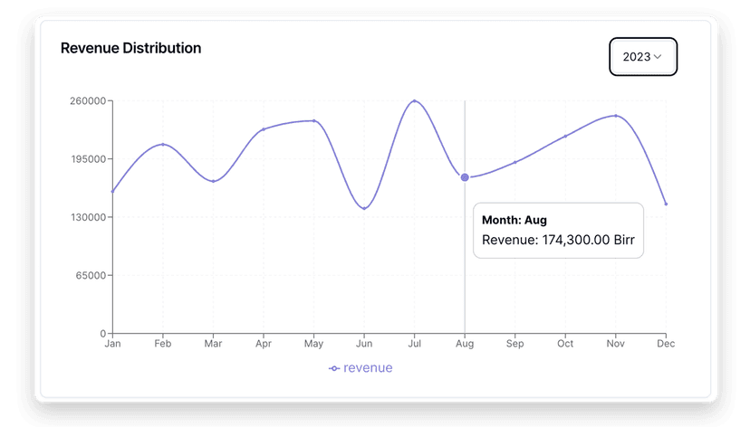This screenshot has height=427, width=750.
Task: Click the highlighted Aug data point
Action: [465, 177]
